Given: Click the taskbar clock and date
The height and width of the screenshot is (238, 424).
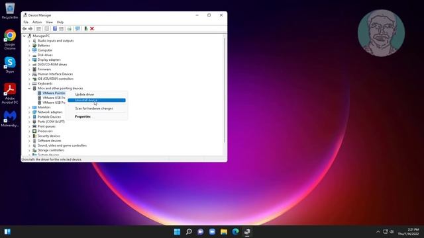Looking at the screenshot, I should pyautogui.click(x=408, y=231).
